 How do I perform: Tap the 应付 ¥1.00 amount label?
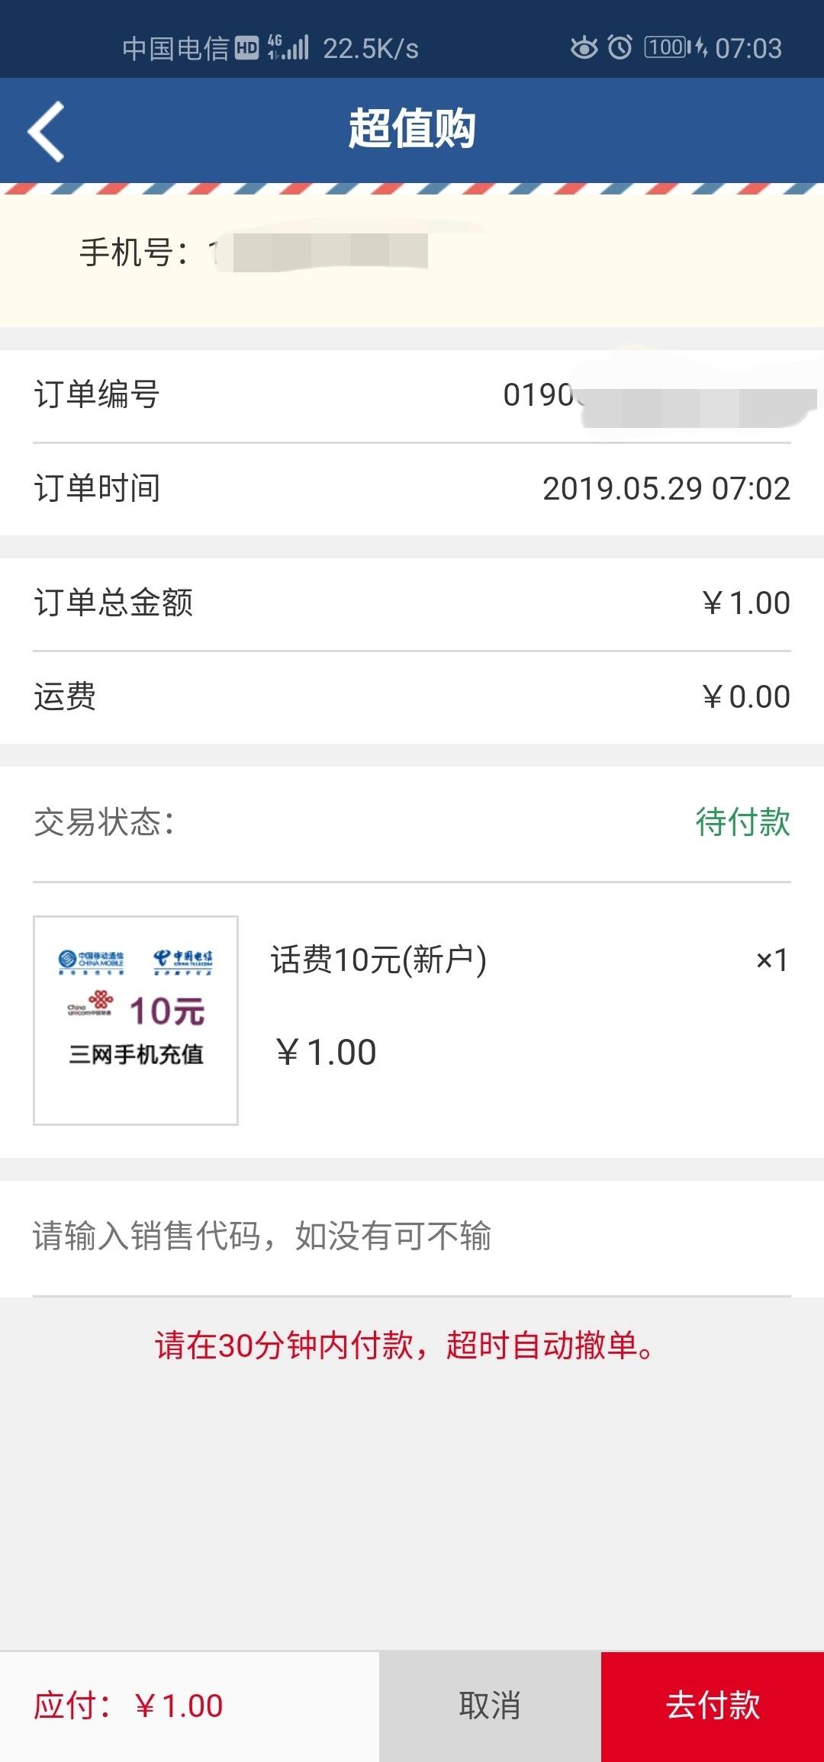click(x=128, y=1706)
